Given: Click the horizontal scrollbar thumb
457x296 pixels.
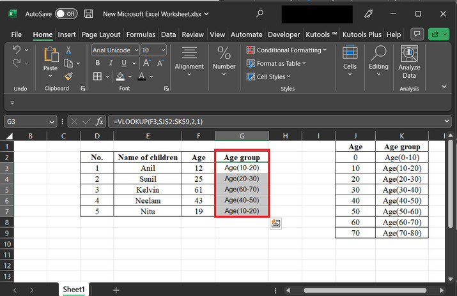Looking at the screenshot, I should click(365, 290).
